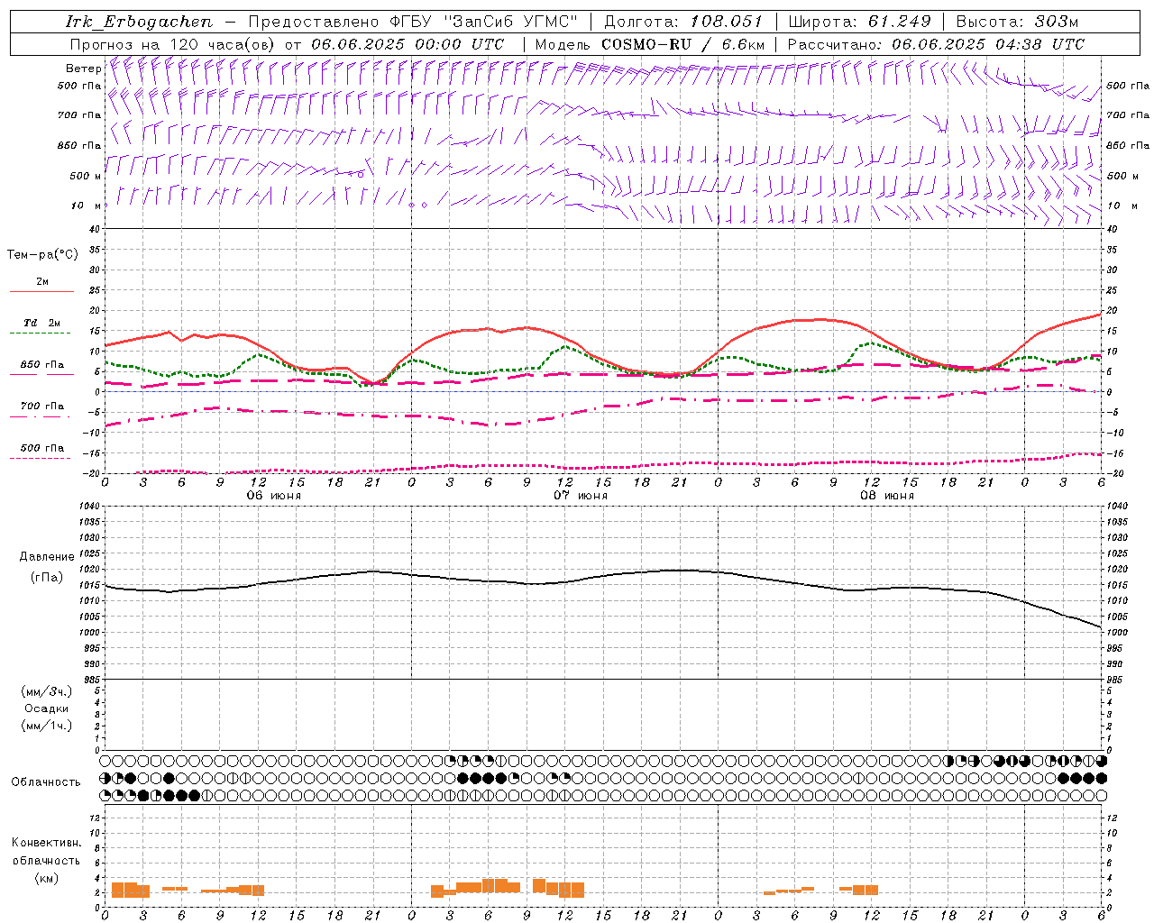Screen dimensions: 1154x923
Task: Click the 'Широта: 61.249' latitude value
Action: point(858,22)
